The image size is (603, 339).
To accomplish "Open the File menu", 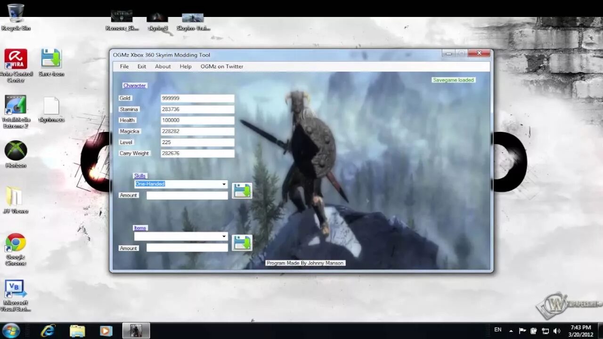I will click(124, 66).
